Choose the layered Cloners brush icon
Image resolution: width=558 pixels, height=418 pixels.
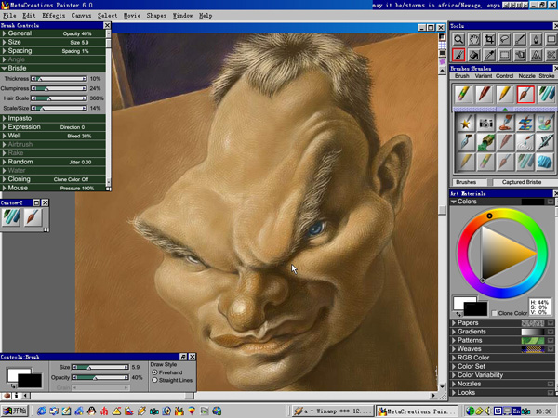(x=525, y=123)
